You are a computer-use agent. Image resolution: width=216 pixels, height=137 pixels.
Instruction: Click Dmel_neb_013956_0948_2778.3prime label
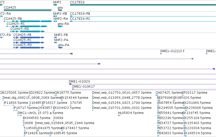122,98
